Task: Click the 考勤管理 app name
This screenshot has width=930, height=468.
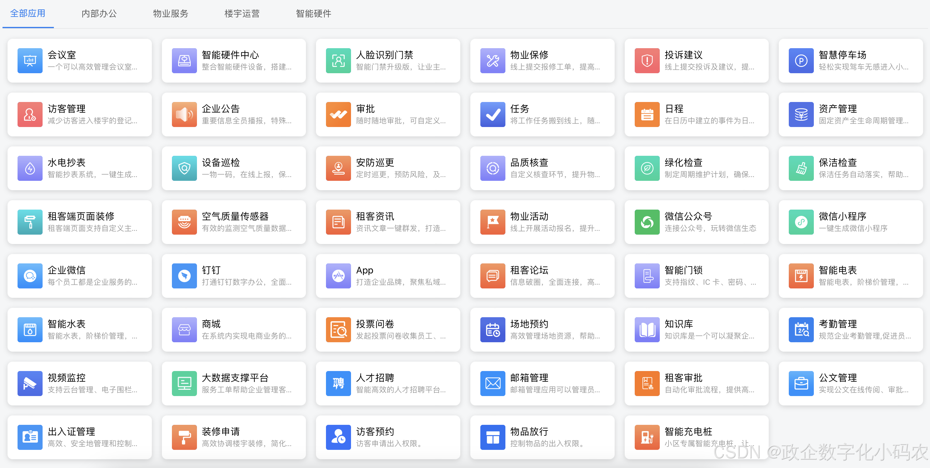Action: pyautogui.click(x=838, y=324)
